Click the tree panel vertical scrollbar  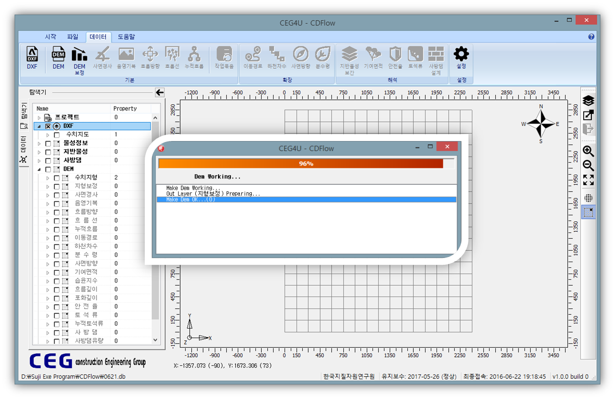pos(155,220)
